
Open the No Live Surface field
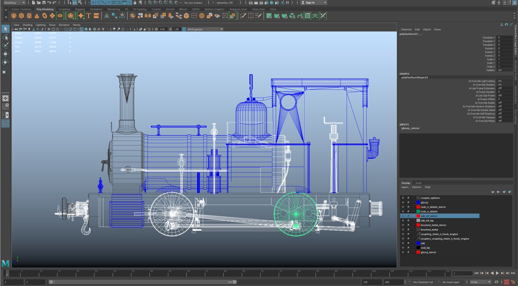coord(195,3)
